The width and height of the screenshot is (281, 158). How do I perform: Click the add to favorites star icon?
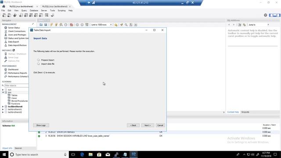coord(116,25)
